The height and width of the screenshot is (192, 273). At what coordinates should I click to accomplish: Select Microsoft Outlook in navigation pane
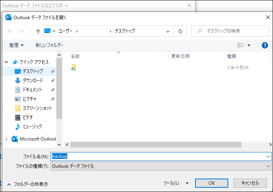pos(38,139)
